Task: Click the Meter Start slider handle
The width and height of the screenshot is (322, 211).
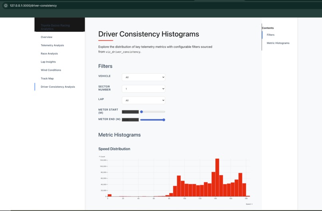Action: point(141,112)
